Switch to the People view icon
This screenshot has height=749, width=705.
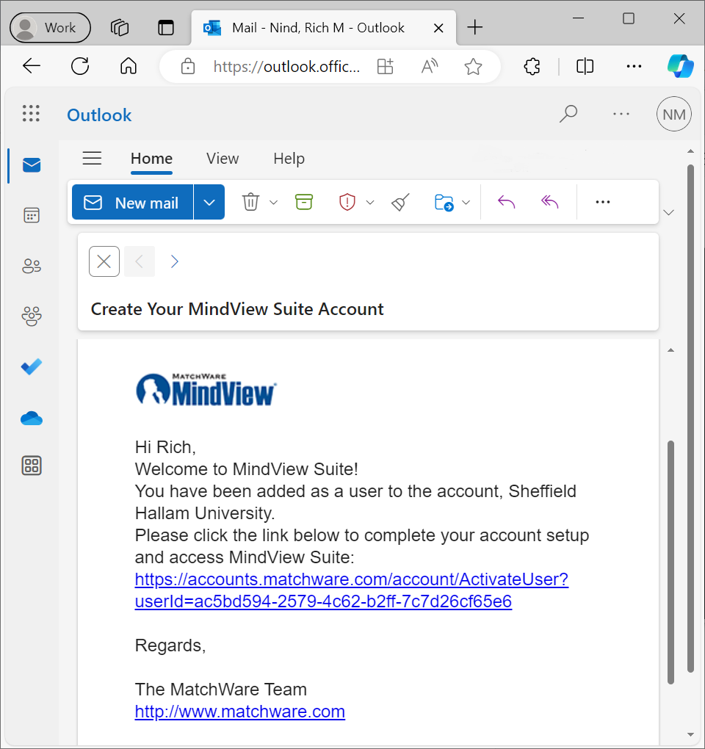(31, 266)
